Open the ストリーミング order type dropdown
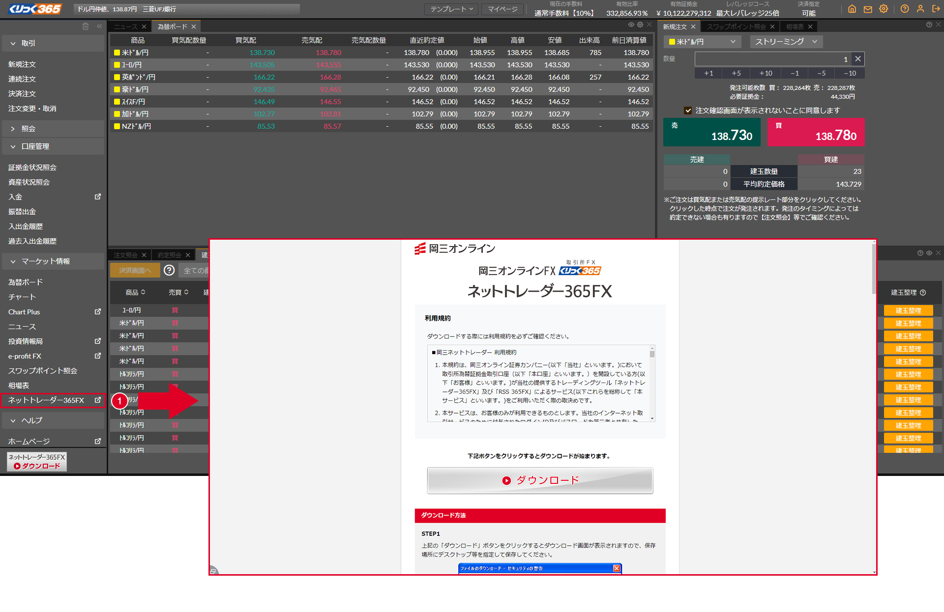 [786, 42]
